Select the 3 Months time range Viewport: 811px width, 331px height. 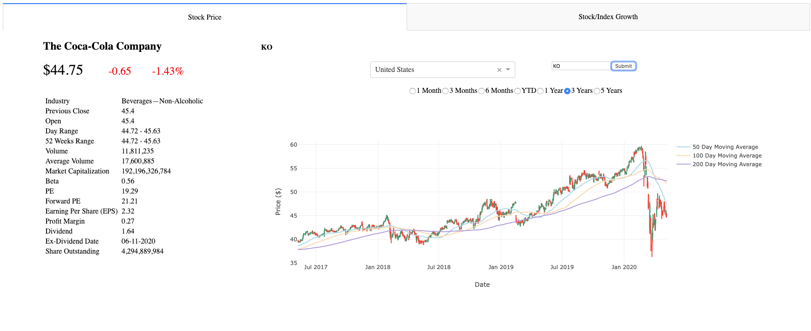point(445,91)
